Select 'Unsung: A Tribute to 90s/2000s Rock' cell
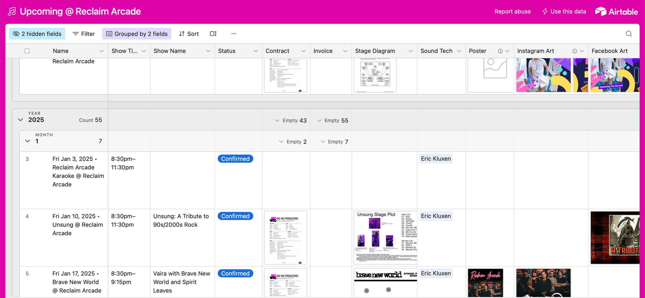Screen dimensions: 645x298 coord(183,238)
